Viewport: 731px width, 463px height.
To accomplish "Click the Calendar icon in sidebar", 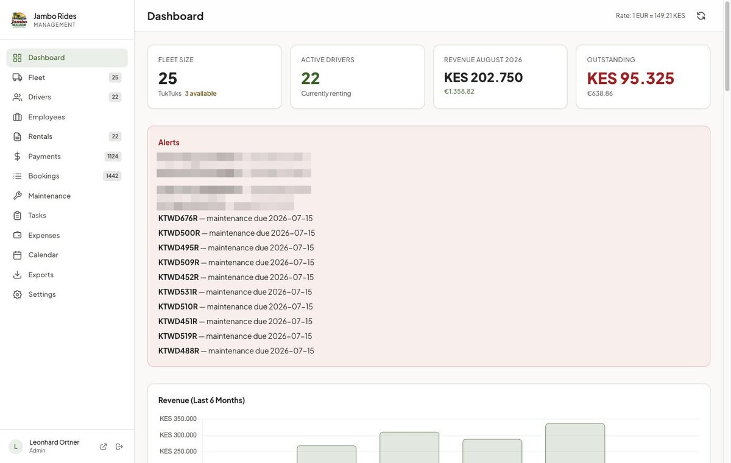I will click(17, 255).
